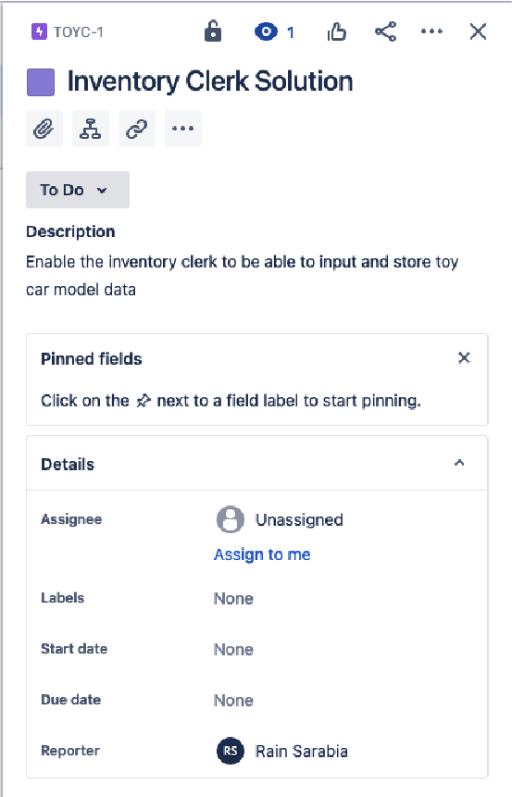
Task: Click the attach file paperclip icon
Action: pyautogui.click(x=44, y=129)
